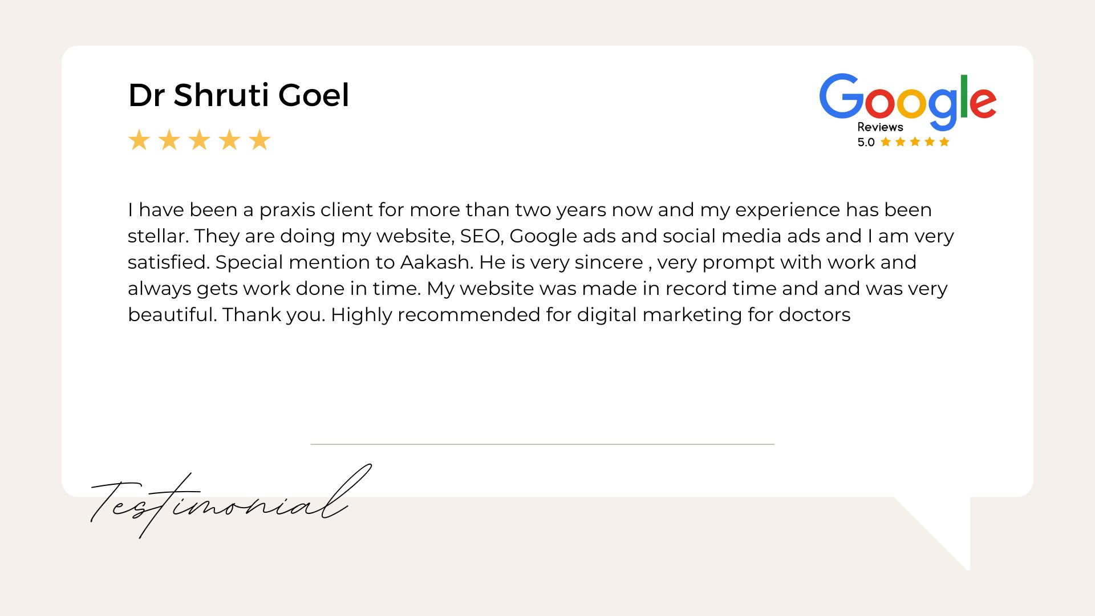Click the fourth star below the reviewer name
The image size is (1095, 616).
[229, 140]
